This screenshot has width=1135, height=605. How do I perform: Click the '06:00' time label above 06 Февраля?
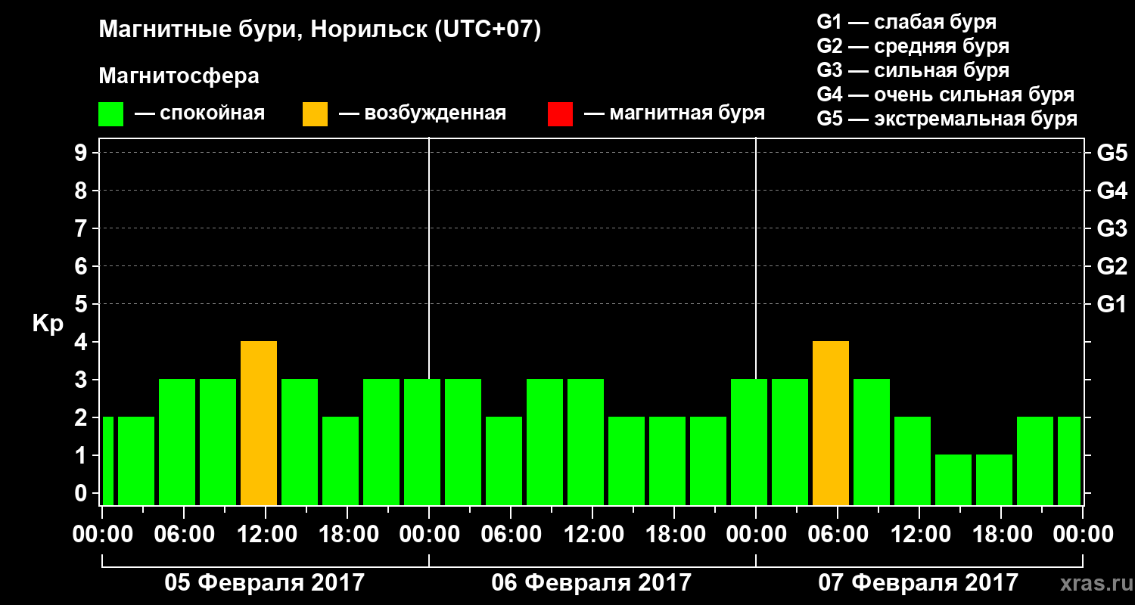(x=511, y=535)
